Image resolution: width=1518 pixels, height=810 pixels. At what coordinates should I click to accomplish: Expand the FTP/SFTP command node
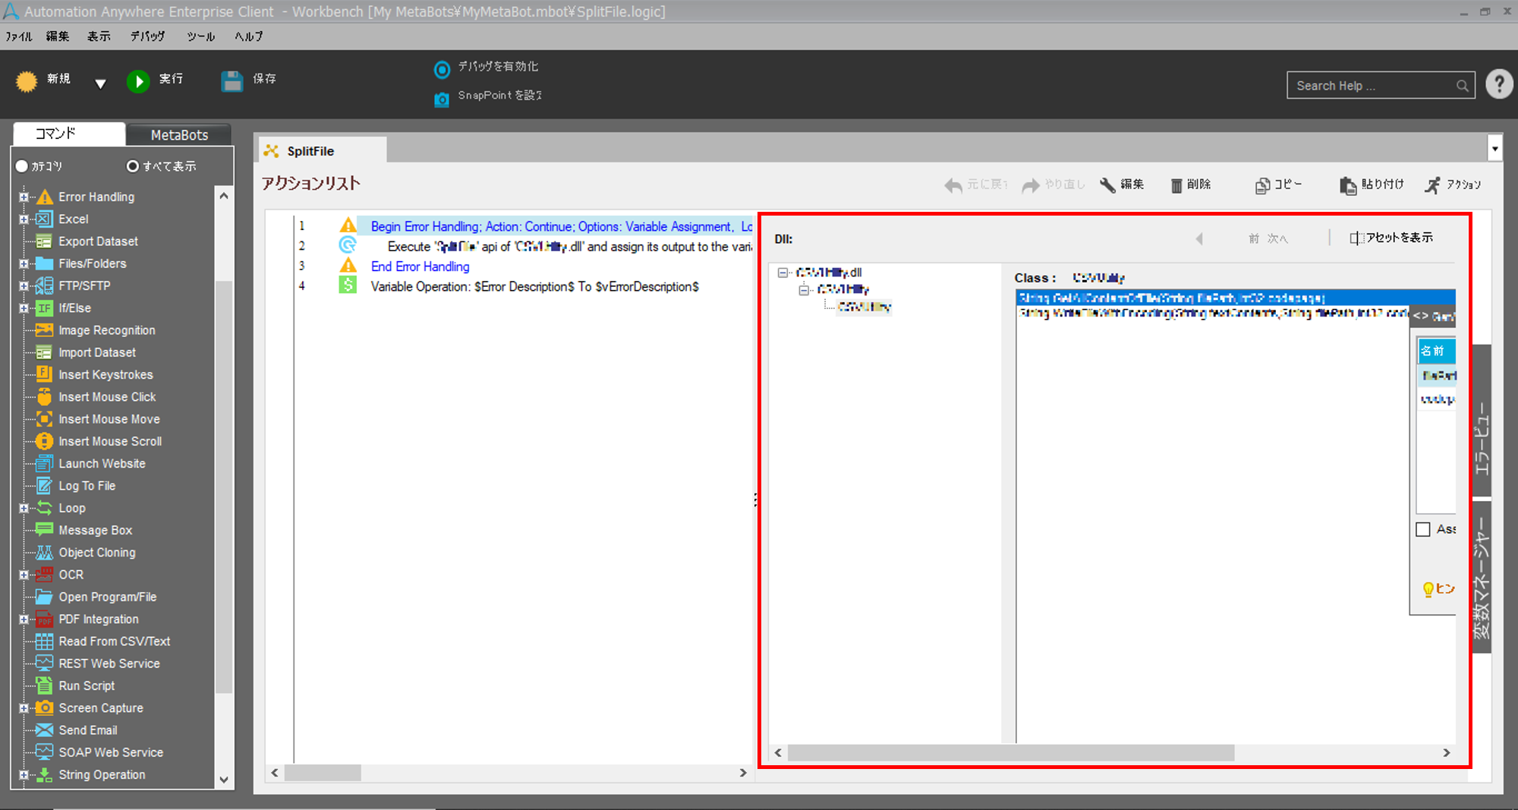[x=24, y=286]
